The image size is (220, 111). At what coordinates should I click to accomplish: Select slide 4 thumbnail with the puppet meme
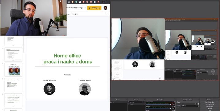[x=13, y=70]
